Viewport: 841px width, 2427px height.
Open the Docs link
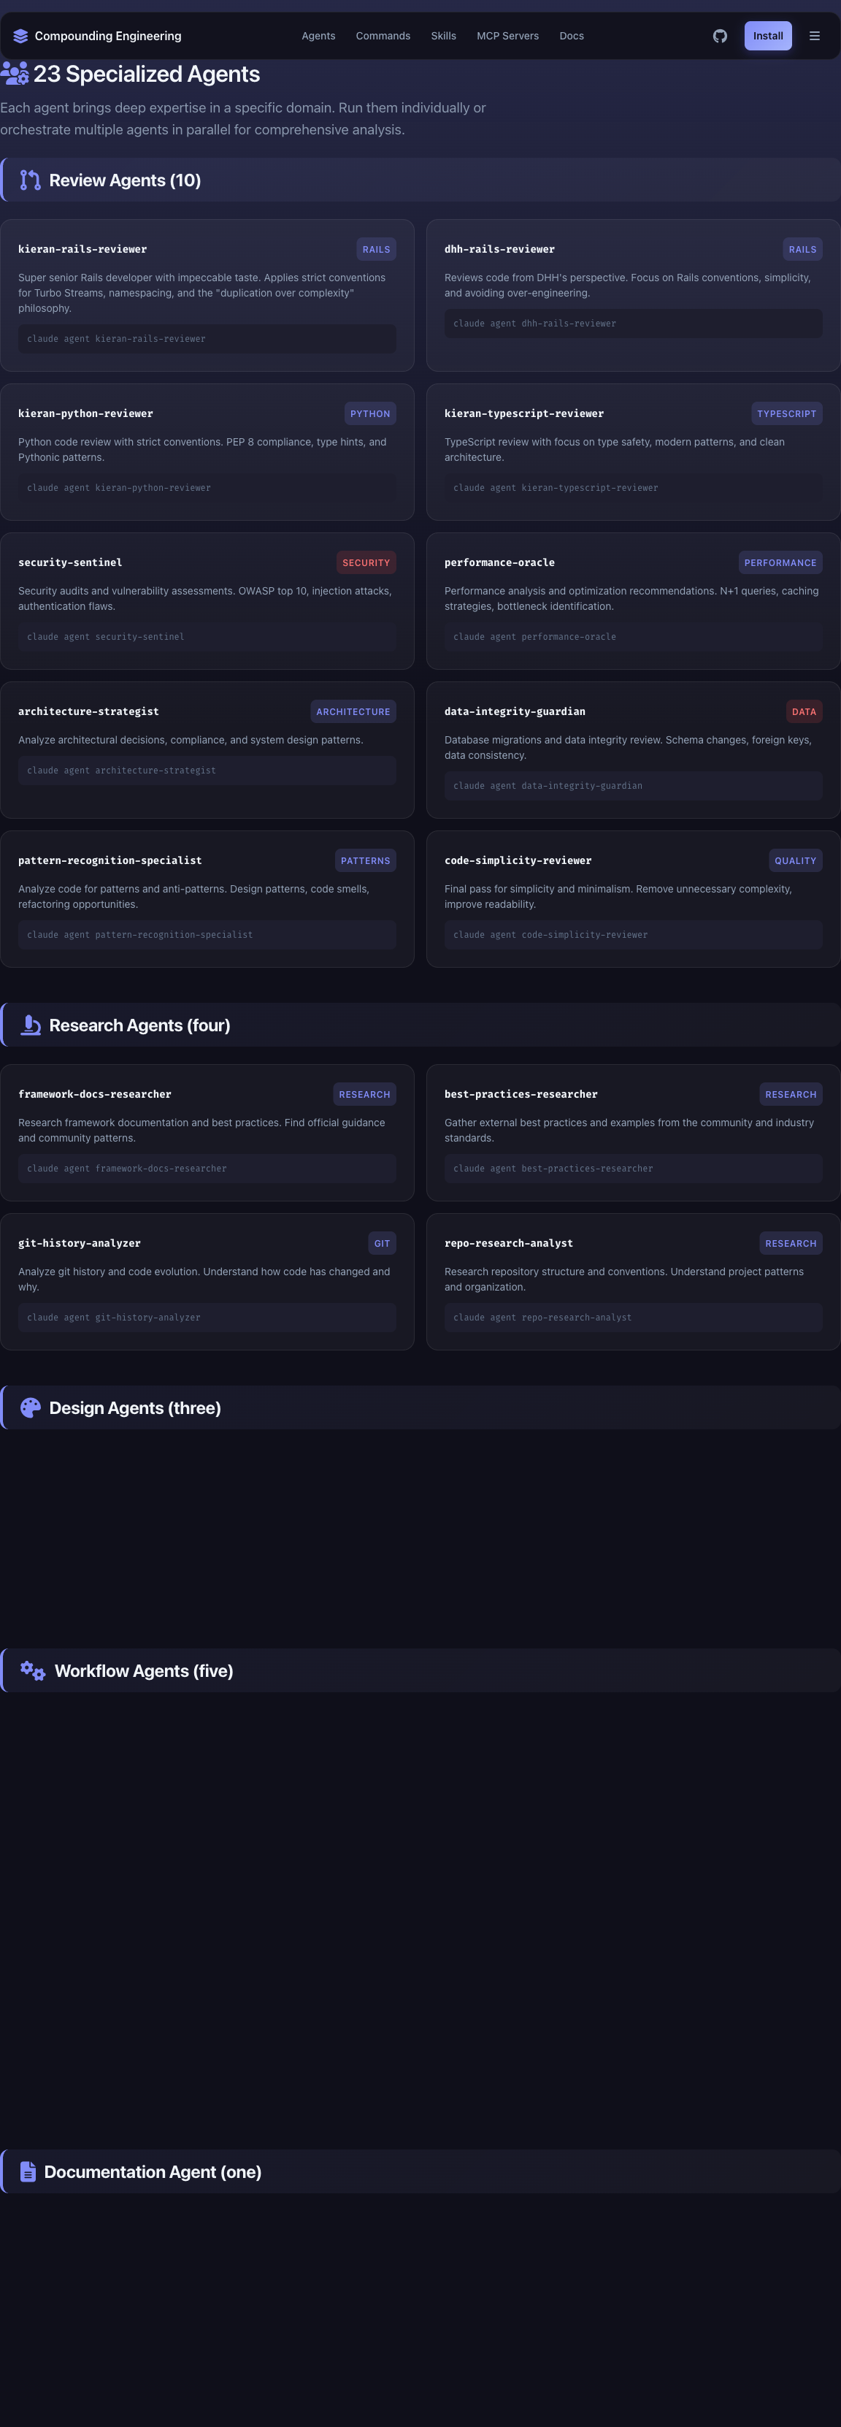pyautogui.click(x=572, y=36)
